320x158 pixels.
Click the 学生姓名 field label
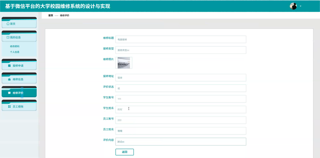click(108, 108)
